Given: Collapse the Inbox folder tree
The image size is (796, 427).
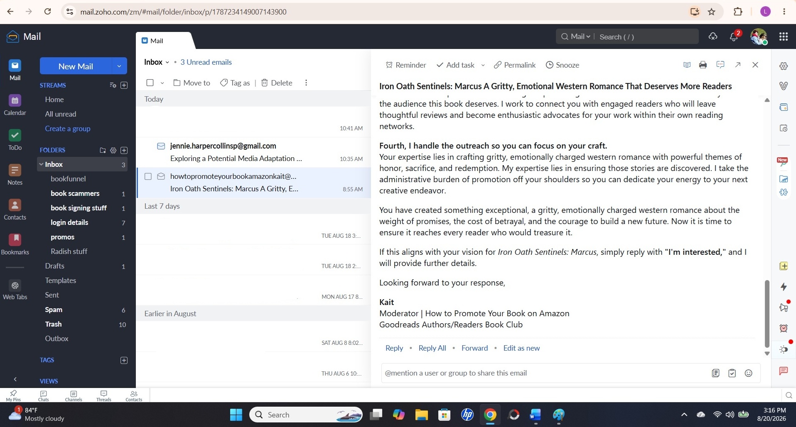Looking at the screenshot, I should click(41, 164).
